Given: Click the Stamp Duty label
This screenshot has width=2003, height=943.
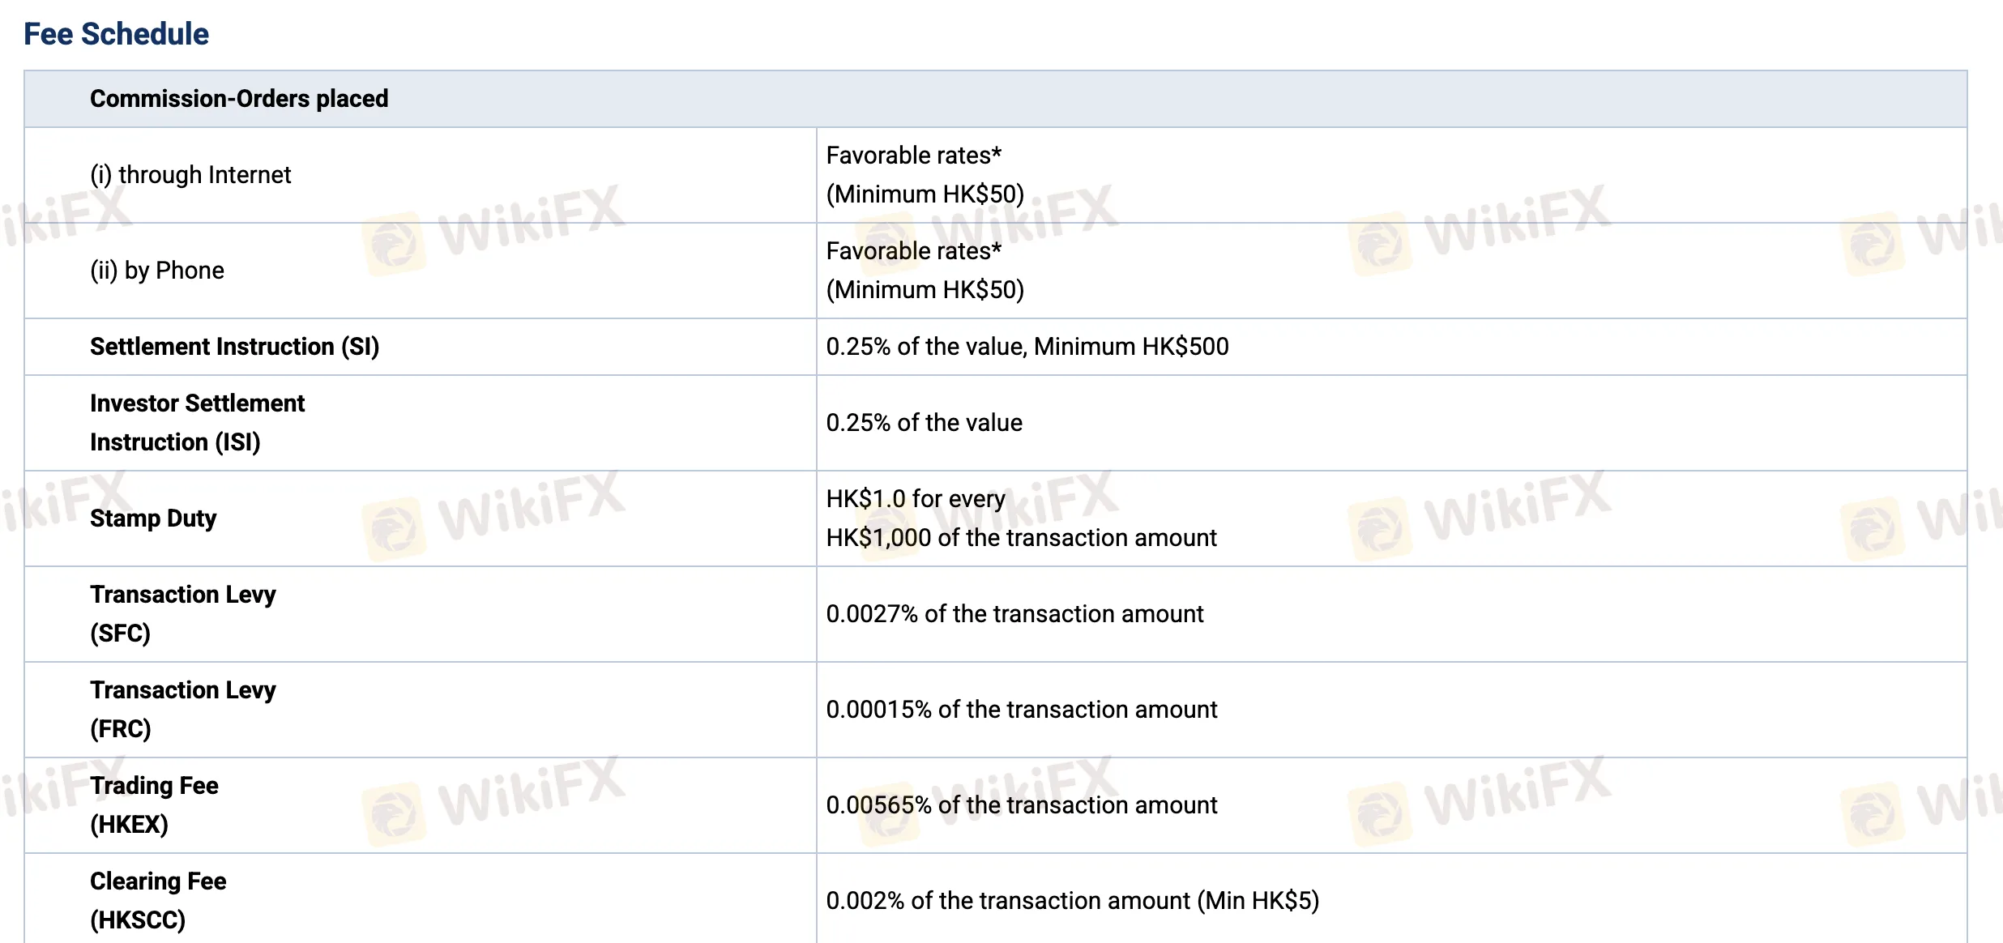Looking at the screenshot, I should tap(153, 518).
